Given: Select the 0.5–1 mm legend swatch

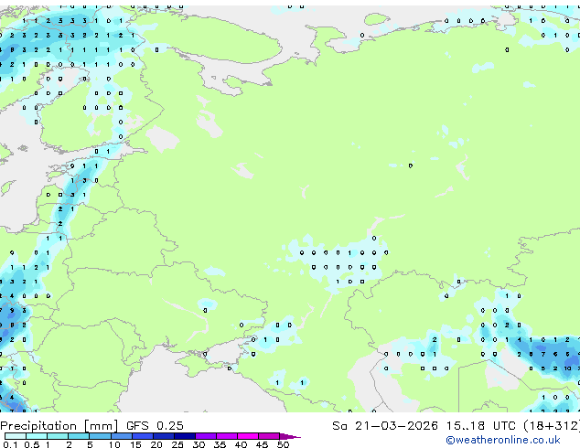Looking at the screenshot, I should pyautogui.click(x=37, y=436).
